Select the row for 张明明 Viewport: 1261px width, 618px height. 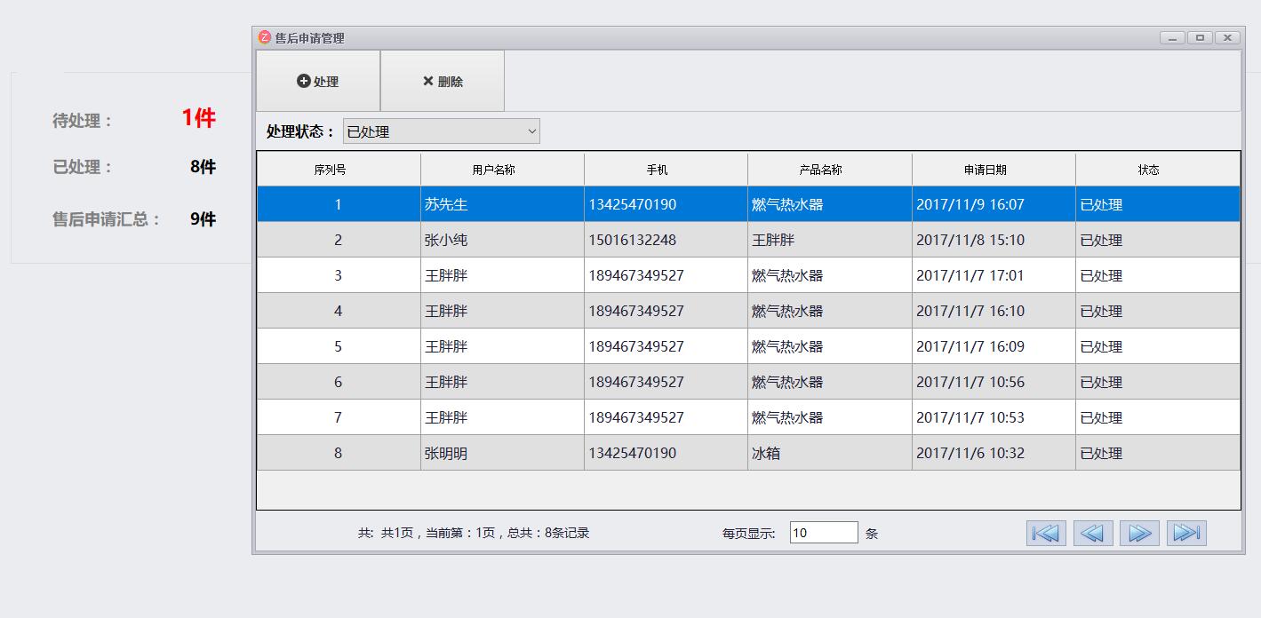click(748, 453)
